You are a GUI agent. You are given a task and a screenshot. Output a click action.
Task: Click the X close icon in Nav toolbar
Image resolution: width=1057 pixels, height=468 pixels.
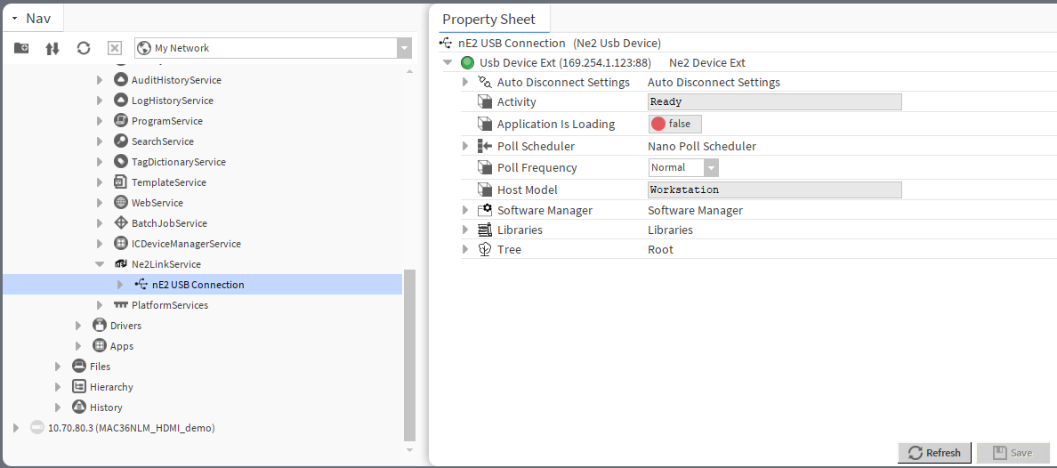pyautogui.click(x=115, y=48)
